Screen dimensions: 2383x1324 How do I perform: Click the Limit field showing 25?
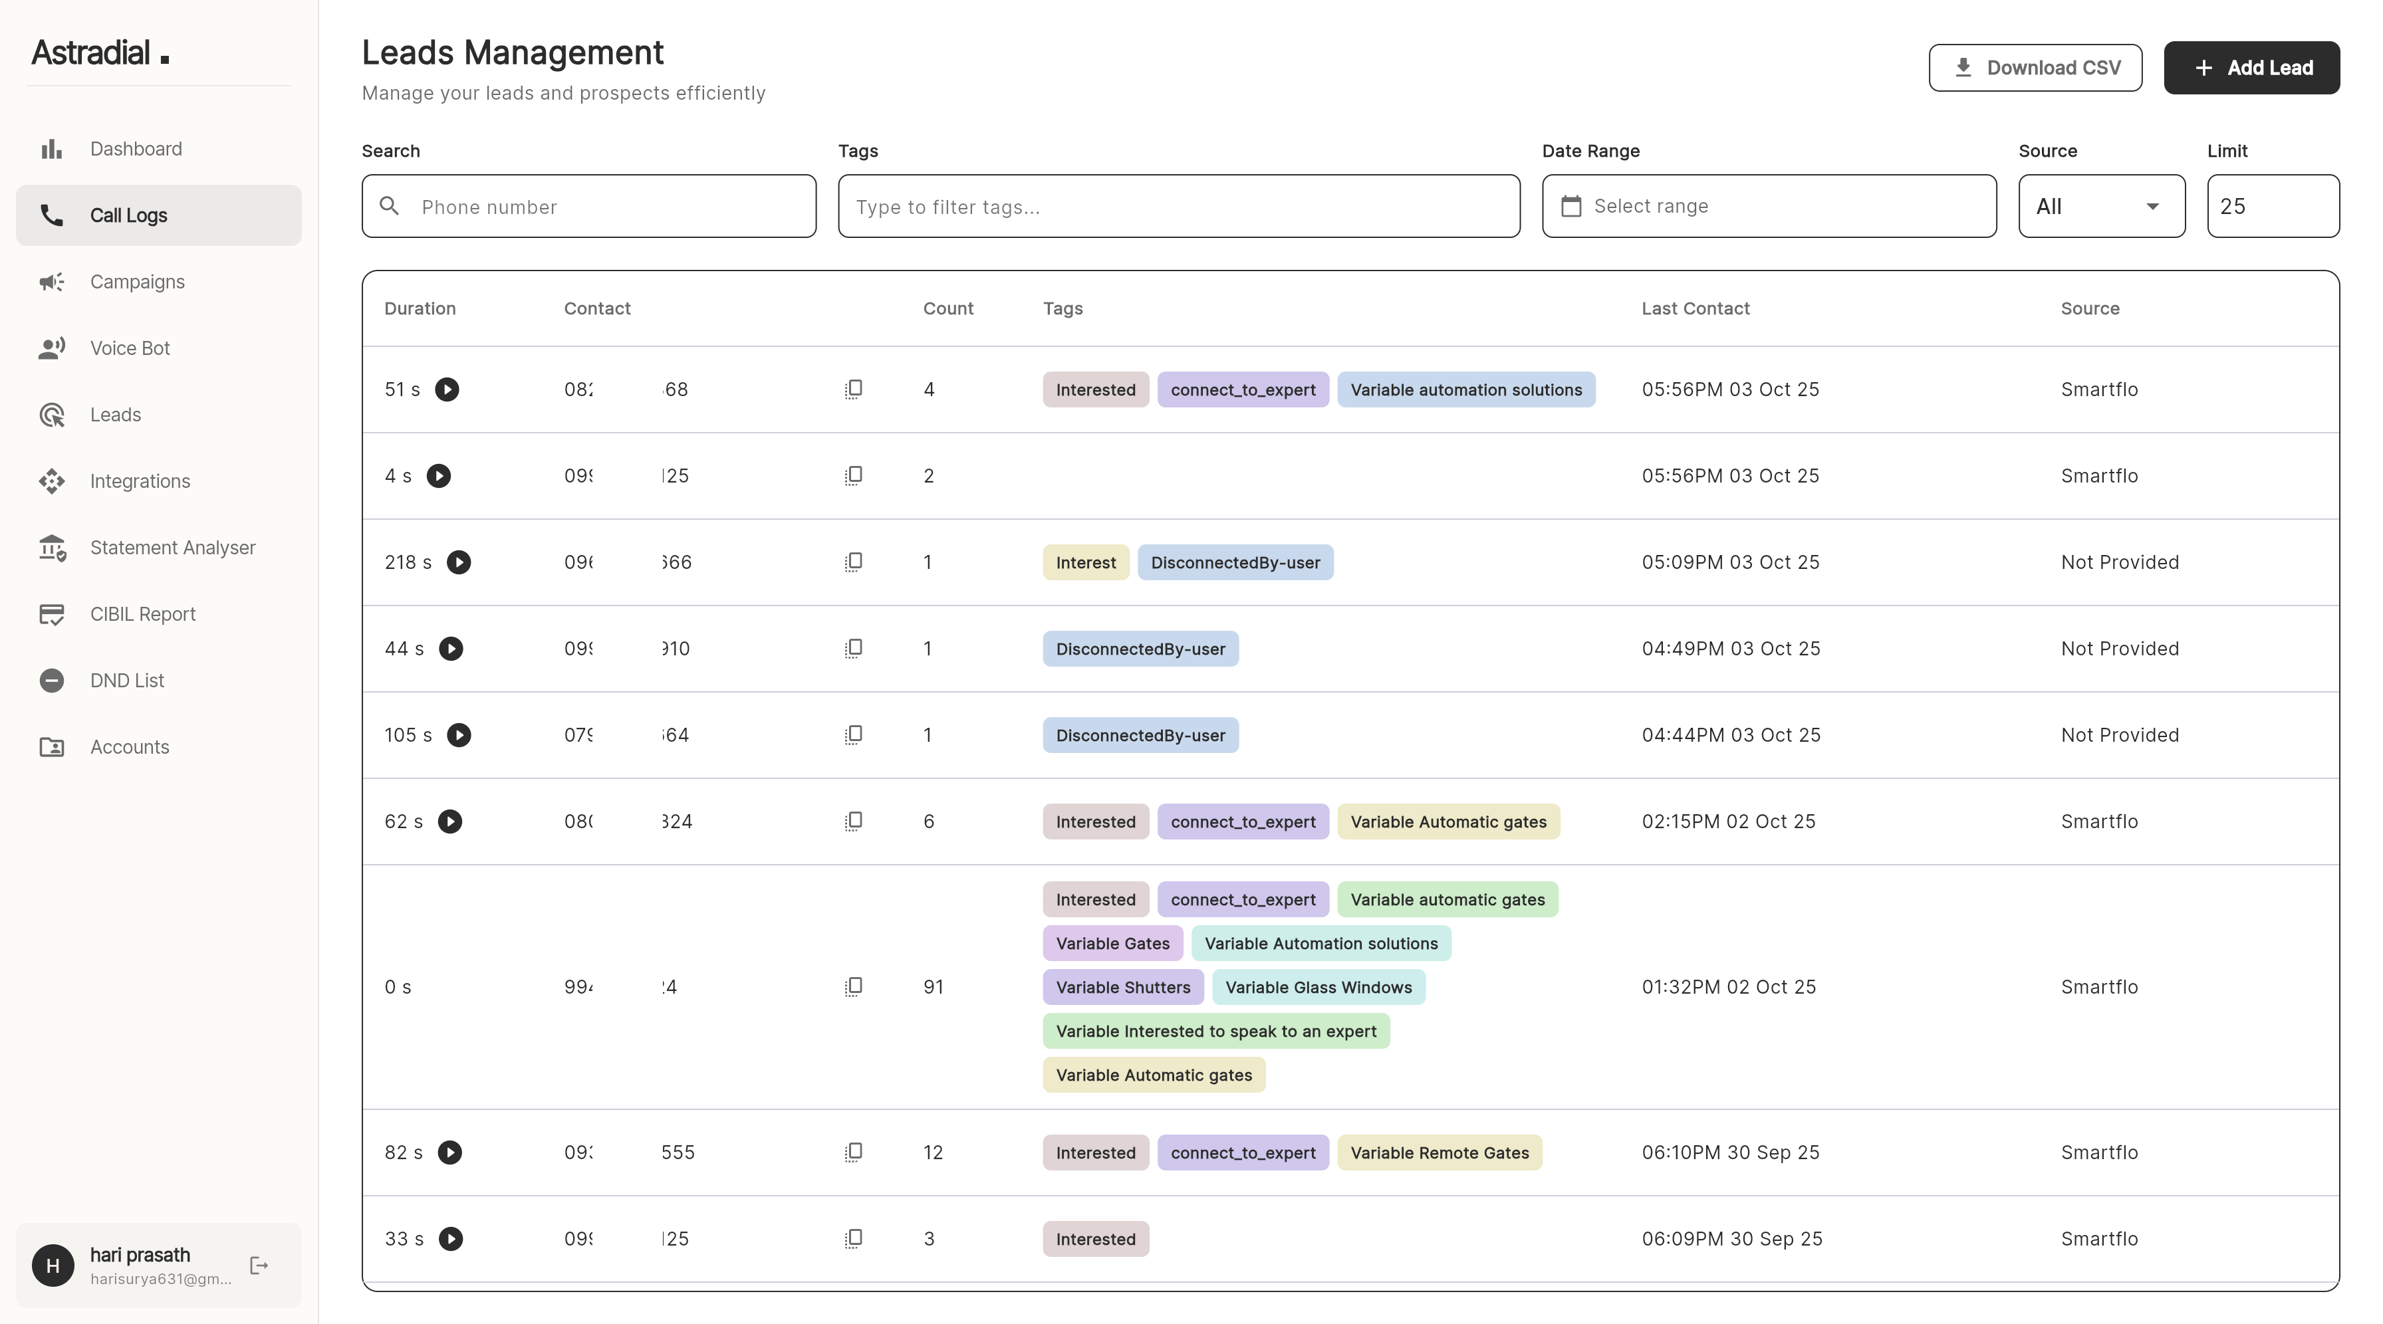2273,205
